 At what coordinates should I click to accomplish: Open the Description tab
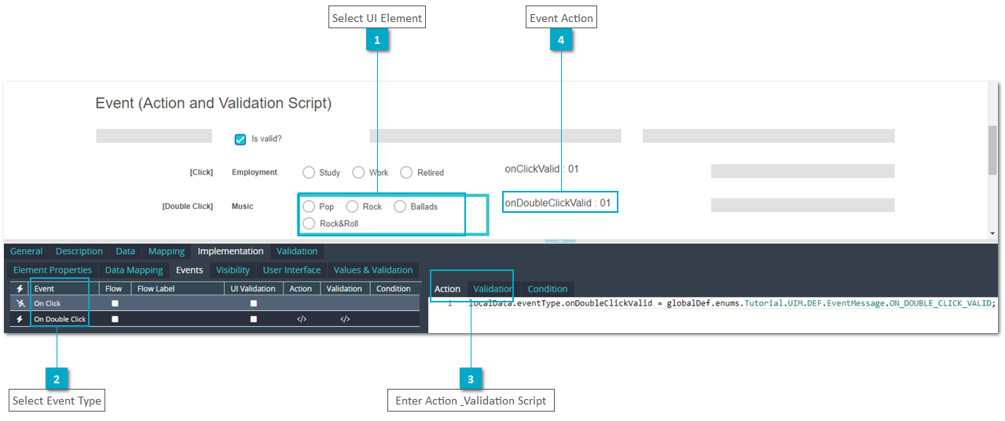point(79,251)
